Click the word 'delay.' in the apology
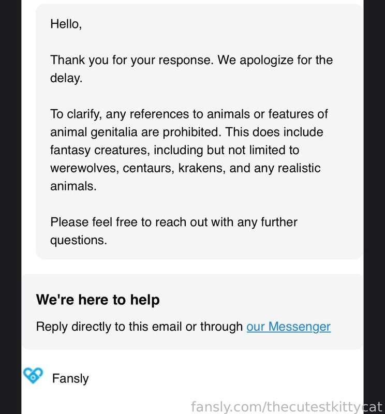The height and width of the screenshot is (414, 385). [x=66, y=78]
